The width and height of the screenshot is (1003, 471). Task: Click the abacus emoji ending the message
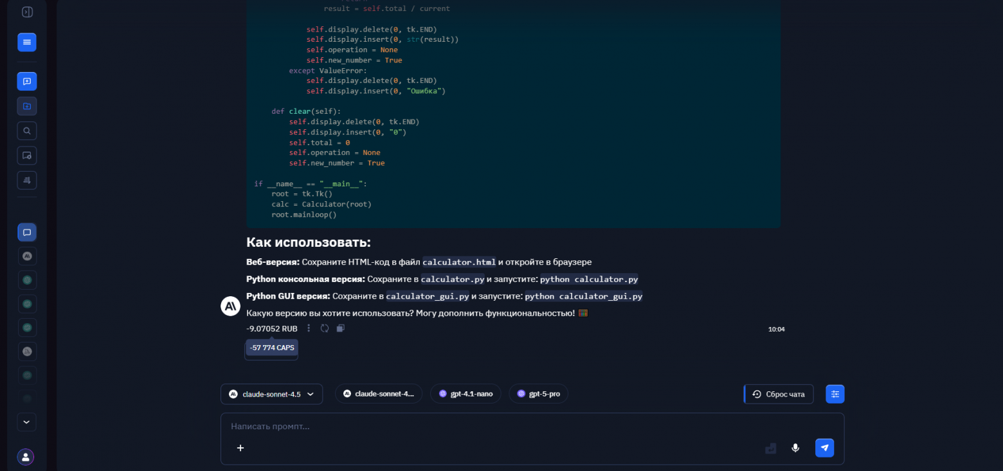click(x=583, y=313)
